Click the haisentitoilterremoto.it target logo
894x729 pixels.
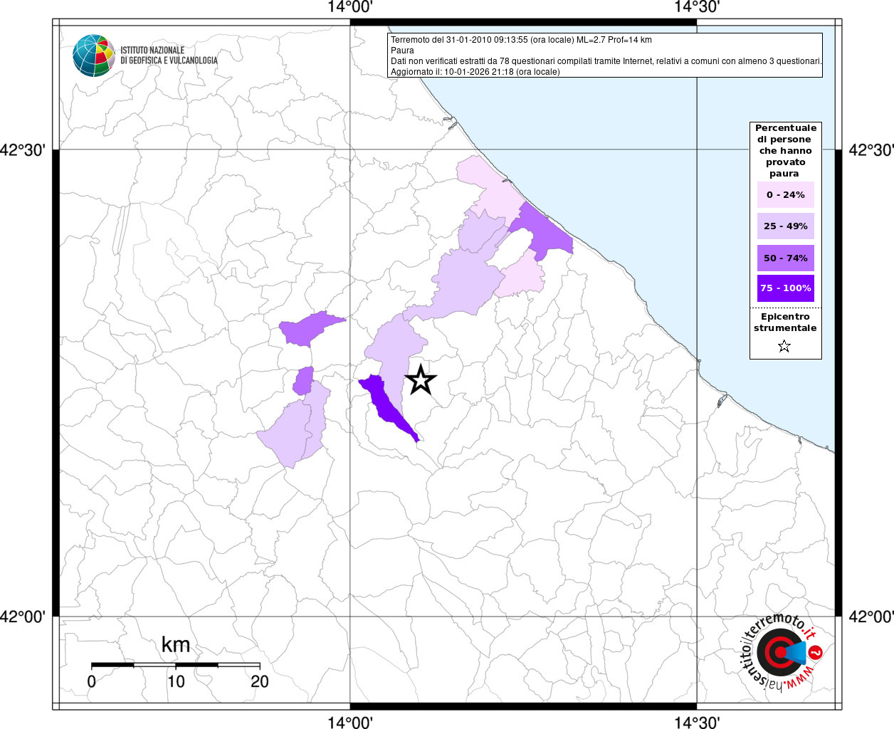pyautogui.click(x=779, y=652)
